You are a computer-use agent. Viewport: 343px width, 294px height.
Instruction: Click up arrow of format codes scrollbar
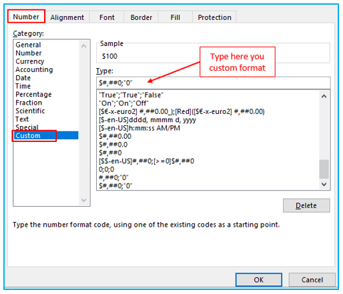click(324, 96)
